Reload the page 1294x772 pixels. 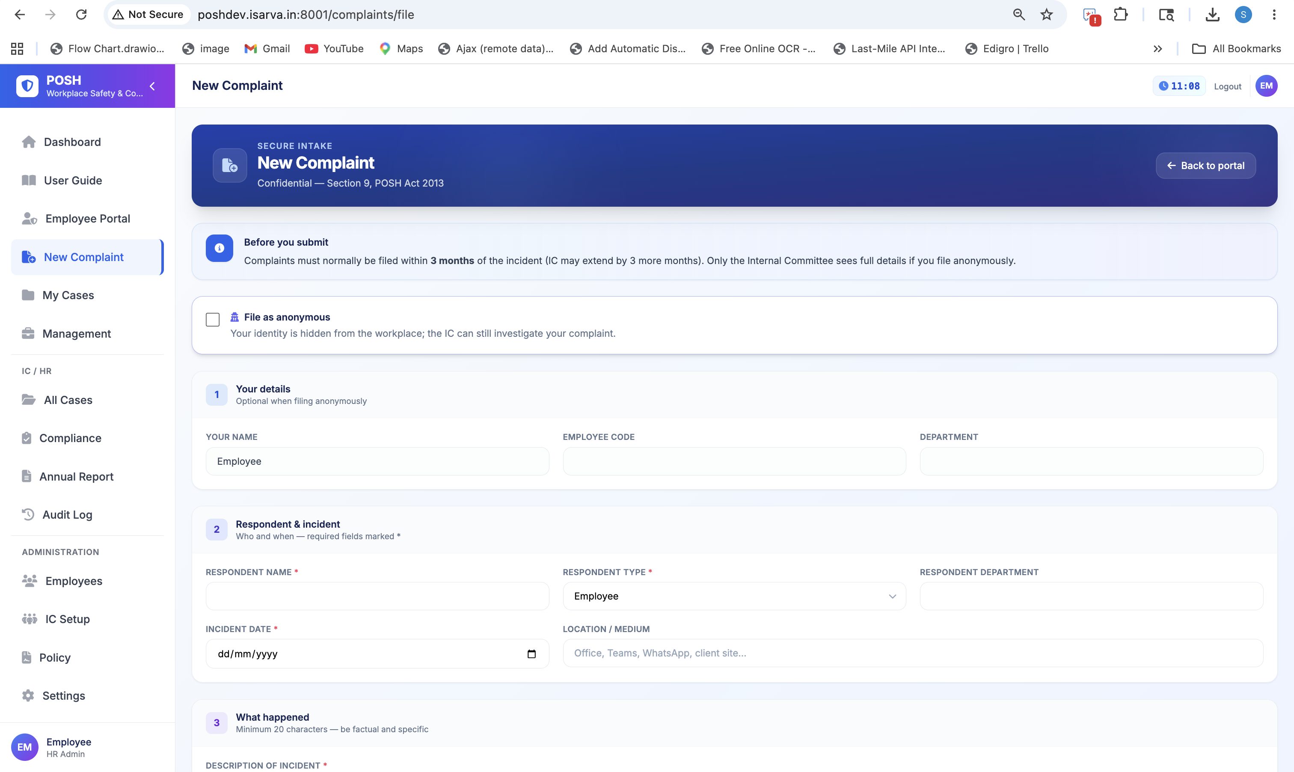[81, 15]
